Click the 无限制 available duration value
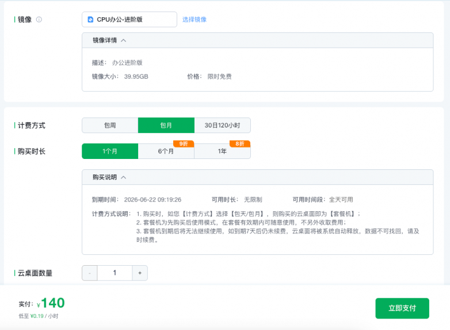The width and height of the screenshot is (450, 330). [253, 200]
